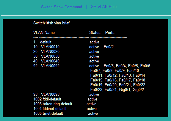This screenshot has width=171, height=121.
Task: Click the 'active' status of the default VLAN
Action: [95, 42]
